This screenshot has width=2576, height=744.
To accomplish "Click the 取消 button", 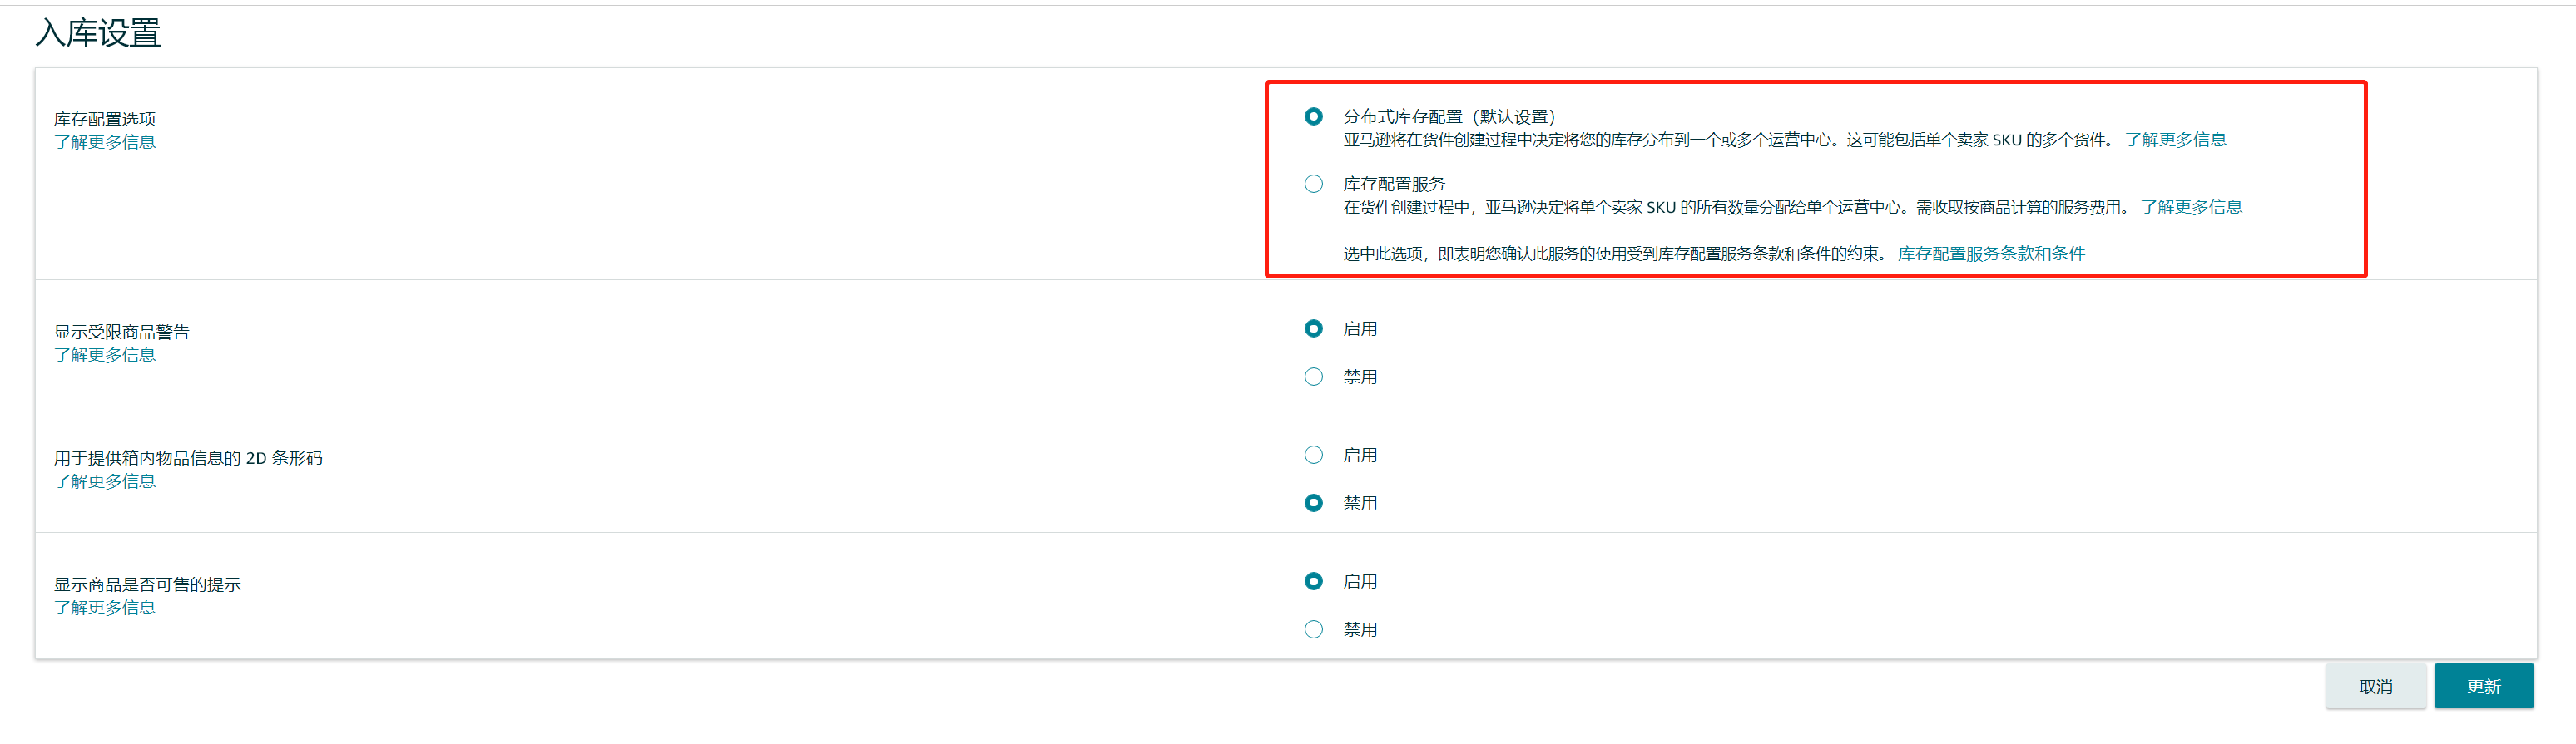I will coord(2376,686).
